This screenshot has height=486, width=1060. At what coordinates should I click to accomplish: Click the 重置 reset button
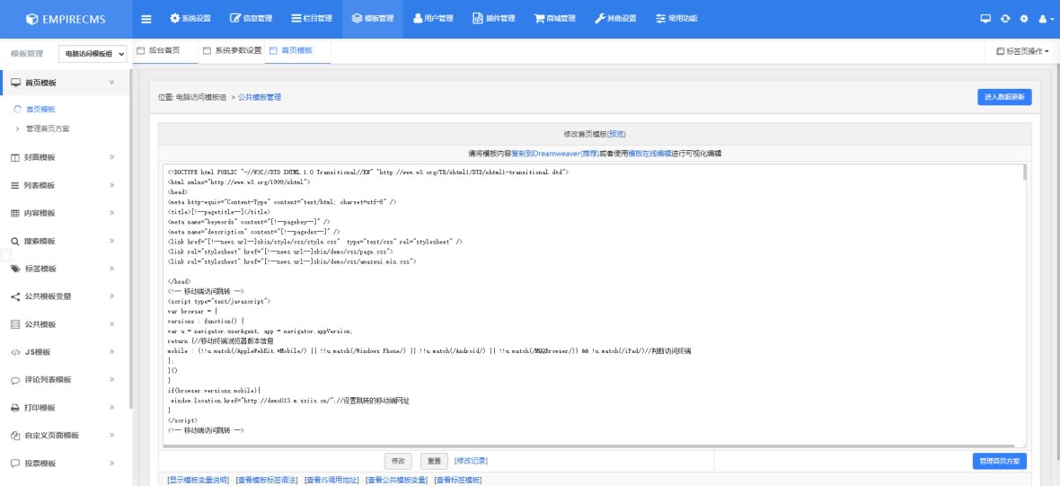(x=434, y=461)
